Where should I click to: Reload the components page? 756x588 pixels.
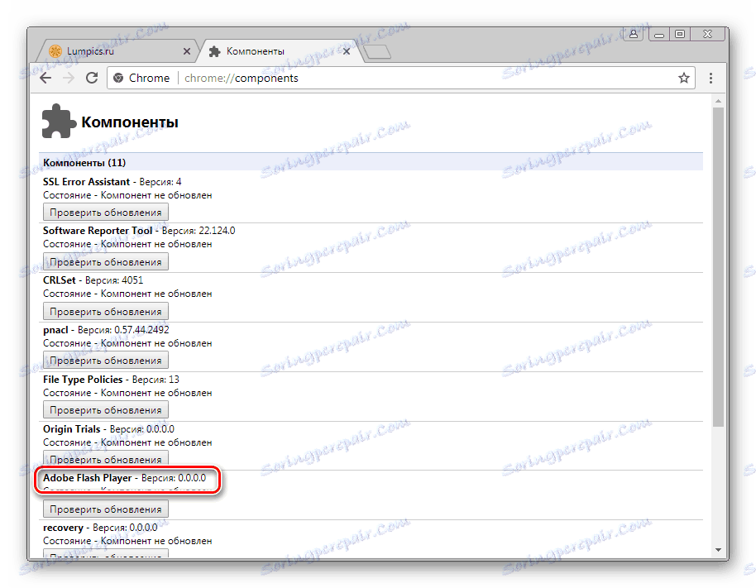pos(92,78)
